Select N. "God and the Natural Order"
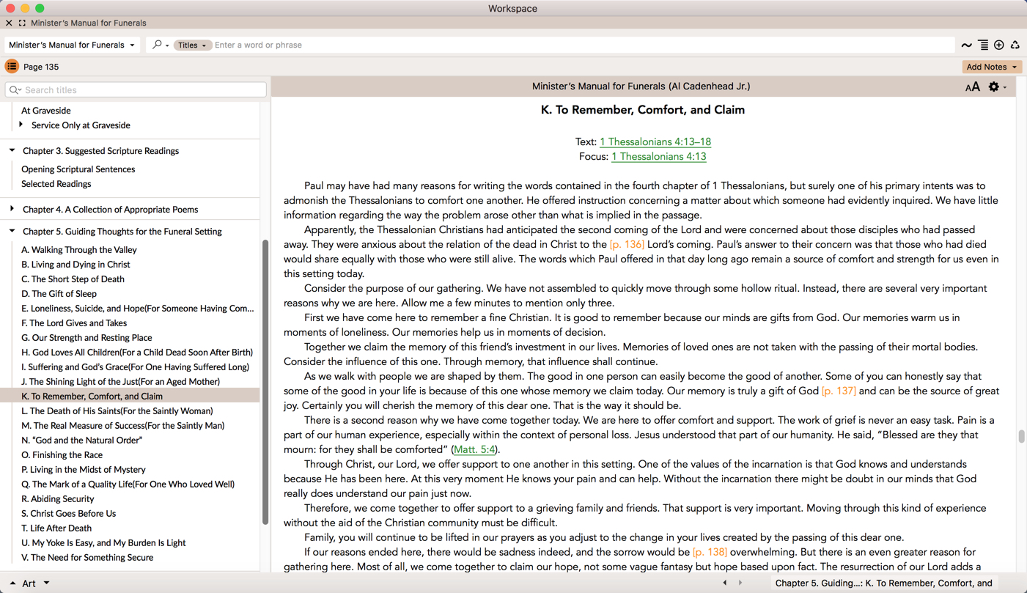Screen dimensions: 1027x593 pyautogui.click(x=82, y=441)
